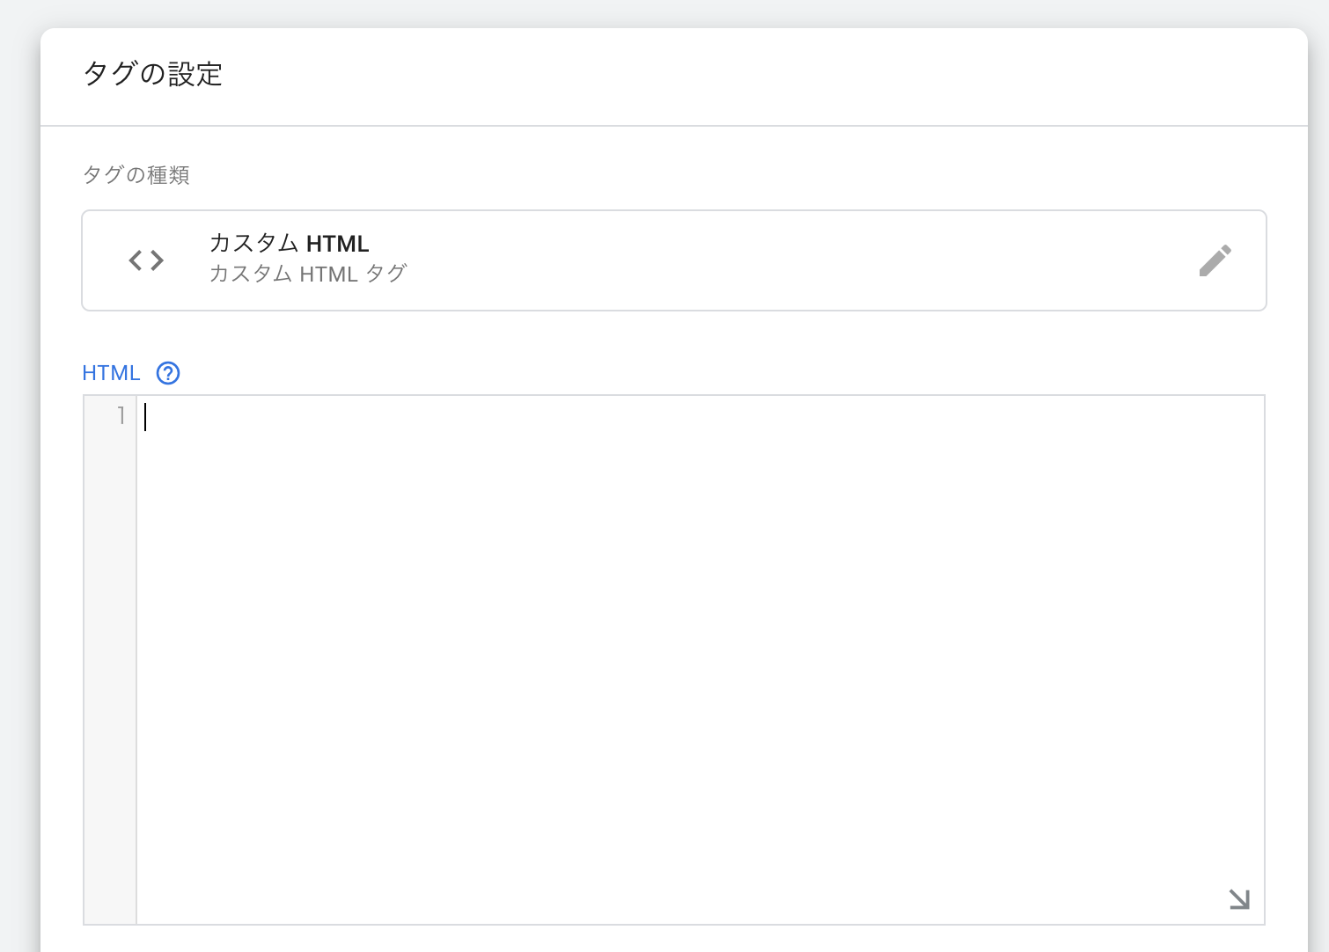Click the pencil edit icon for tag type
The height and width of the screenshot is (952, 1329).
[1215, 260]
